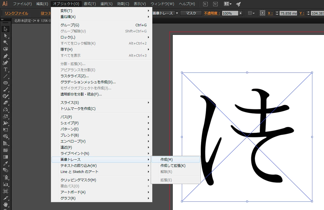
Task: Select the Slice tool
Action: point(6,198)
